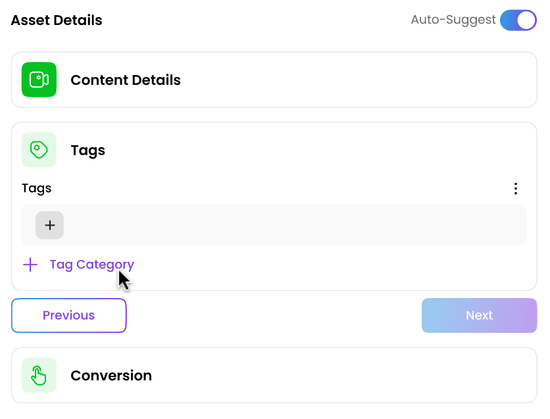Click the tag icon in Tags section
Screen dimensions: 550x419
tap(39, 150)
